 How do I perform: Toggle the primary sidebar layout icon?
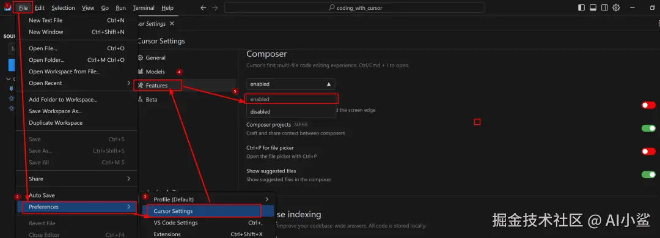click(581, 7)
